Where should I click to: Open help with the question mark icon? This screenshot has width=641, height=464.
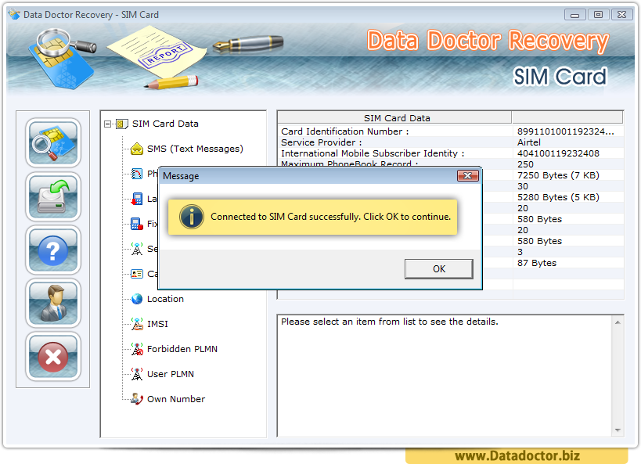point(53,250)
